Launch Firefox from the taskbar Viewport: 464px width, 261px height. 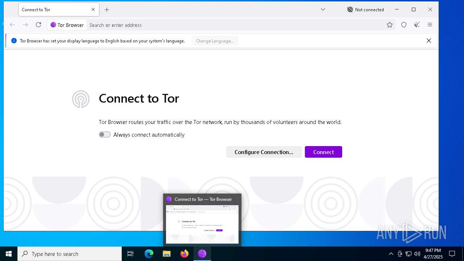pyautogui.click(x=185, y=254)
